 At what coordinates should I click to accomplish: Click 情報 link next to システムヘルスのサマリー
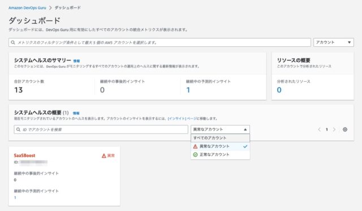[x=76, y=61]
